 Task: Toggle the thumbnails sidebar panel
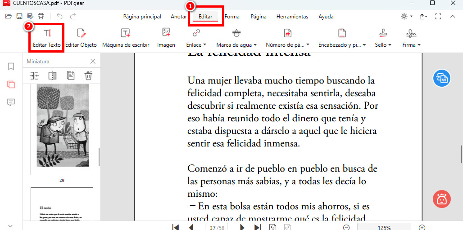(x=11, y=84)
